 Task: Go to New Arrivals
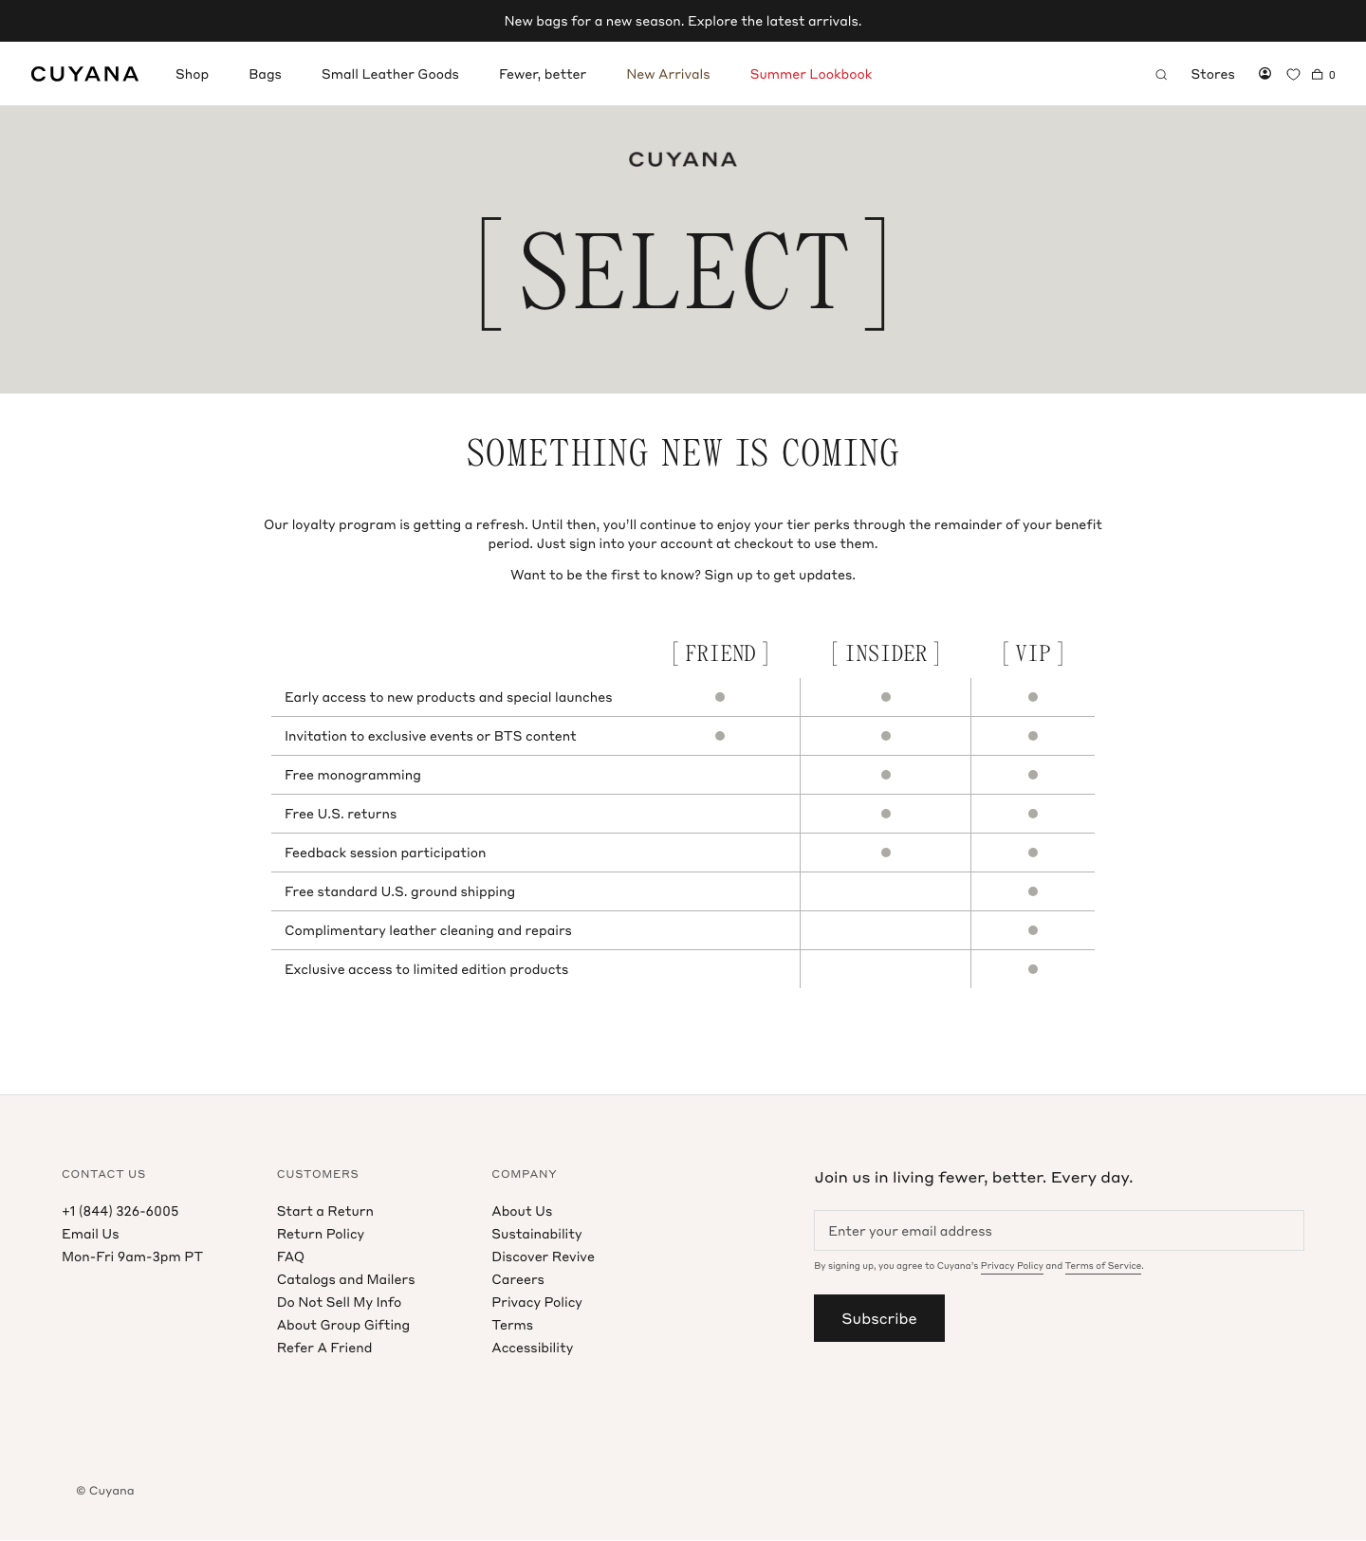[668, 74]
